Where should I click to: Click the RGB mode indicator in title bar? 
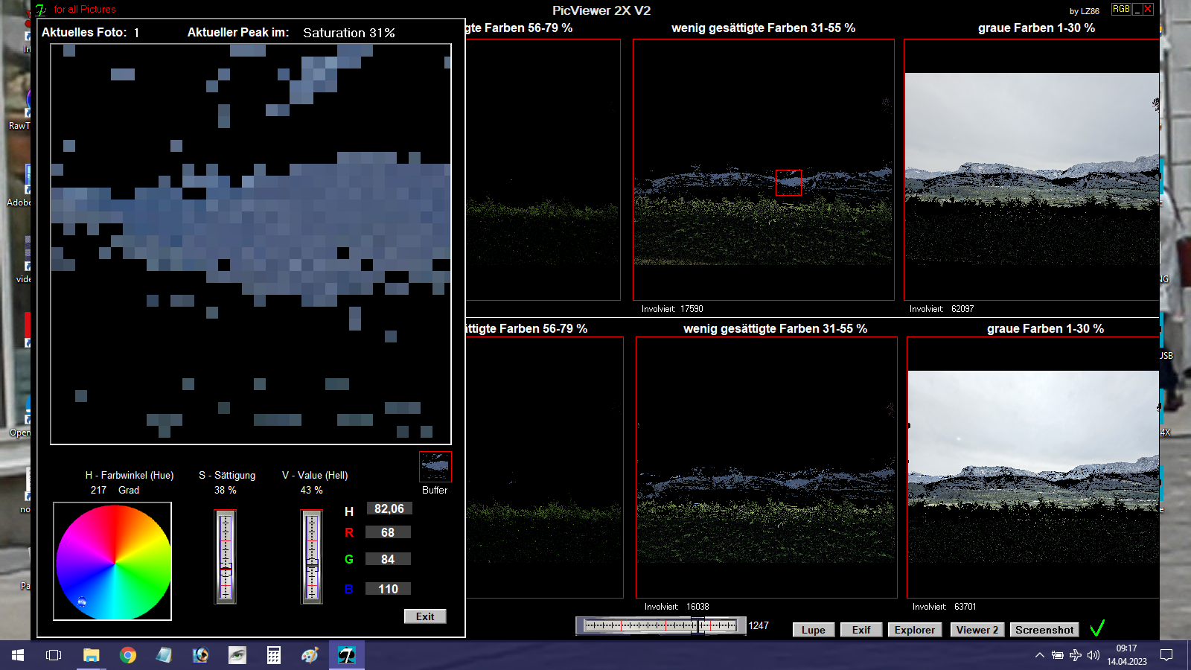point(1121,10)
